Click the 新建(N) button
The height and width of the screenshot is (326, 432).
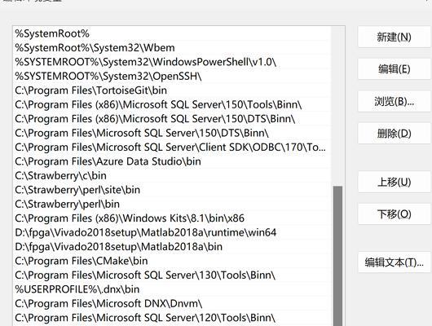pyautogui.click(x=394, y=37)
